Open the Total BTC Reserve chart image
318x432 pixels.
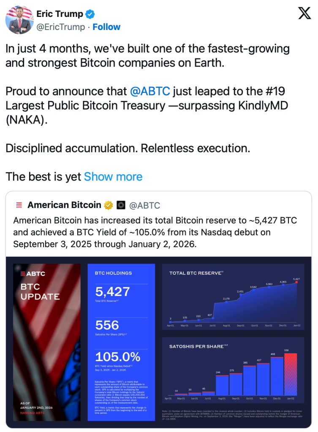pyautogui.click(x=234, y=298)
